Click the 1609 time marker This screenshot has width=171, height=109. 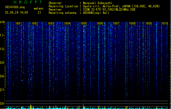tap(148, 23)
